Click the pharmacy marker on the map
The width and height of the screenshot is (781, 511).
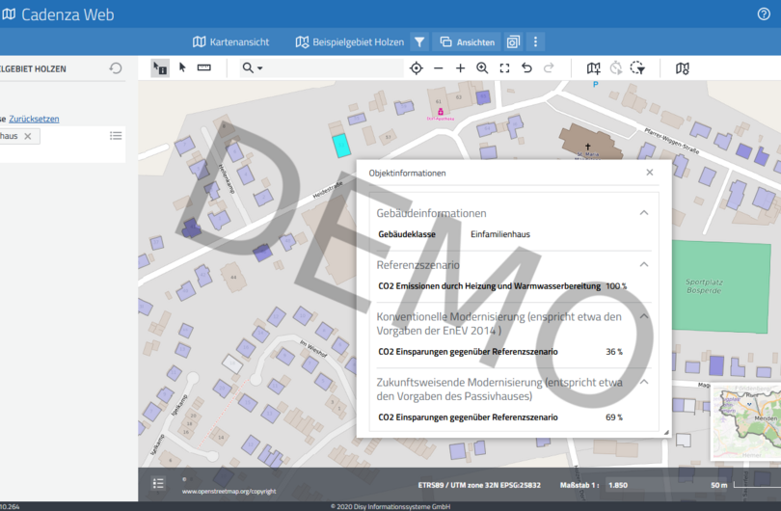tap(441, 111)
